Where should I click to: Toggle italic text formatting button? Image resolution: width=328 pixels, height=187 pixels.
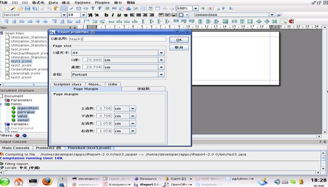pos(113,15)
